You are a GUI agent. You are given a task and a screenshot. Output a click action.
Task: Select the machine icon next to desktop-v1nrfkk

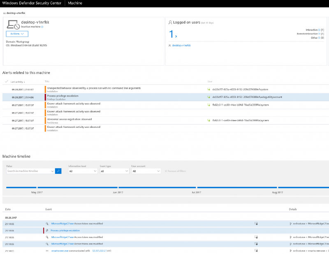[12, 25]
